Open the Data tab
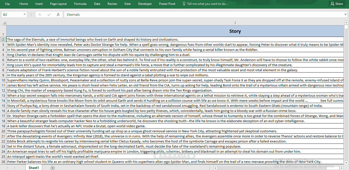Image resolution: width=349 pixels, height=170 pixels. [97, 4]
